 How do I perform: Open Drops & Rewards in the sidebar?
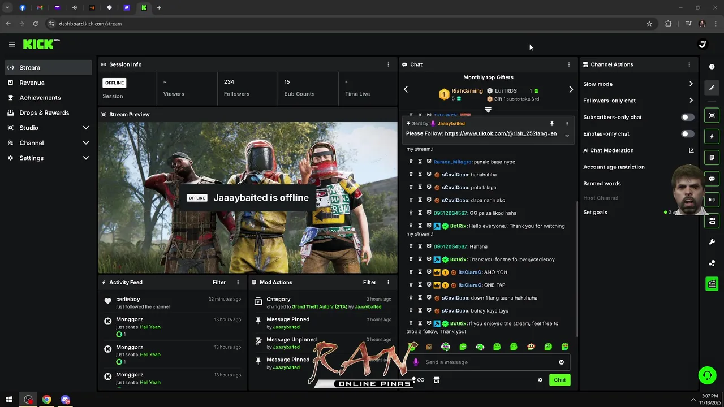coord(48,112)
